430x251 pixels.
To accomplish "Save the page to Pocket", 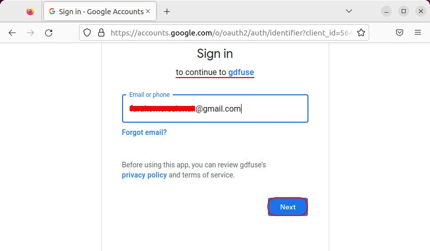I will (x=400, y=32).
